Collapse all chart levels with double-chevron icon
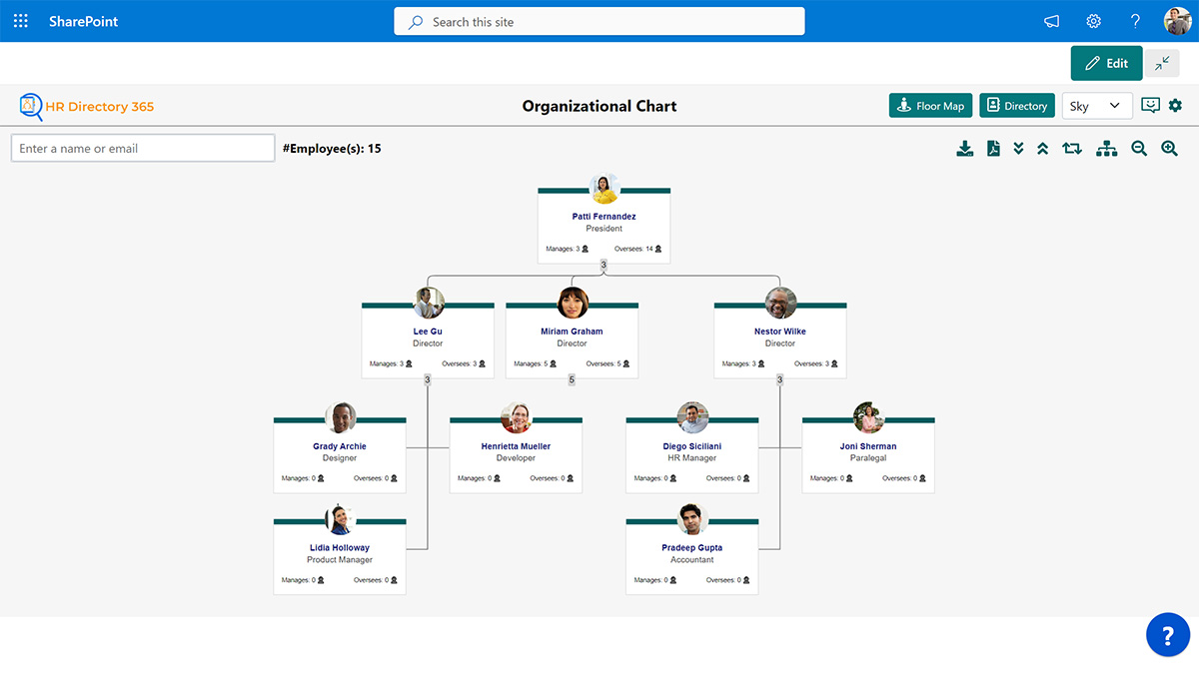1199x674 pixels. 1042,148
